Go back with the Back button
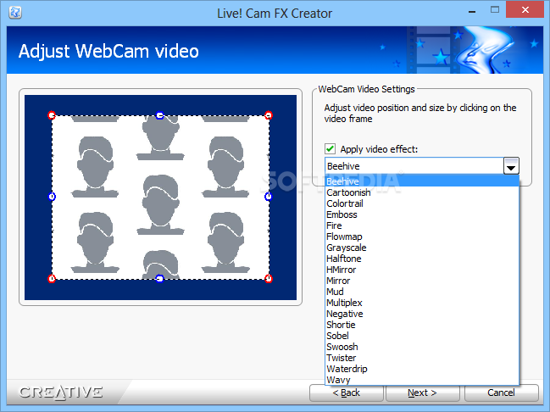Viewport: 550px width, 412px height. (x=347, y=393)
